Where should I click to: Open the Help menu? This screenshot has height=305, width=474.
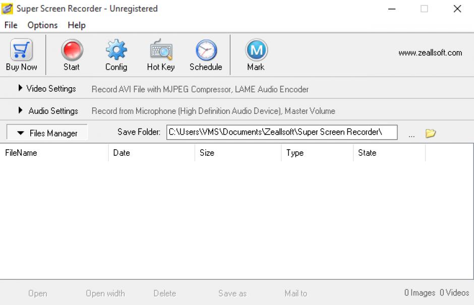point(77,25)
